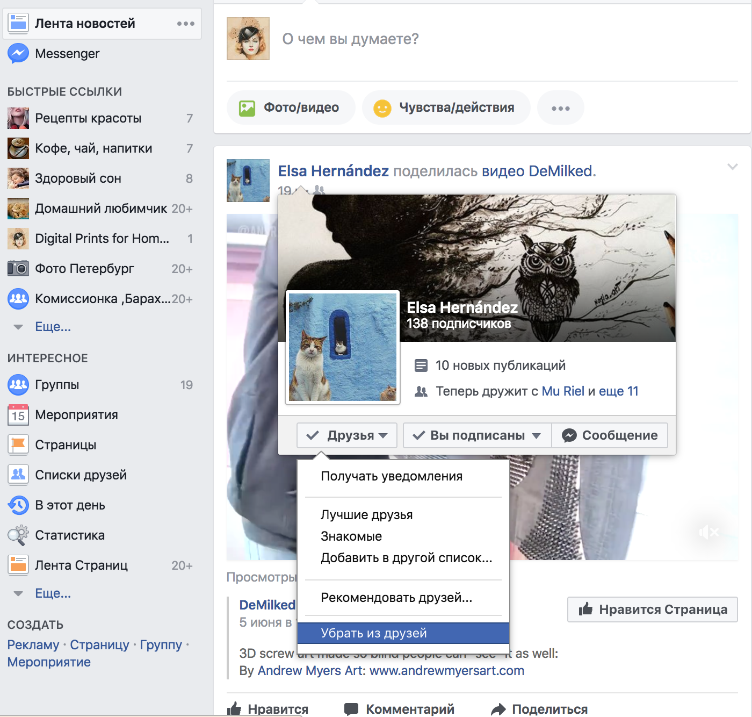Open Mu Riel profile link
The height and width of the screenshot is (717, 752).
pyautogui.click(x=563, y=391)
